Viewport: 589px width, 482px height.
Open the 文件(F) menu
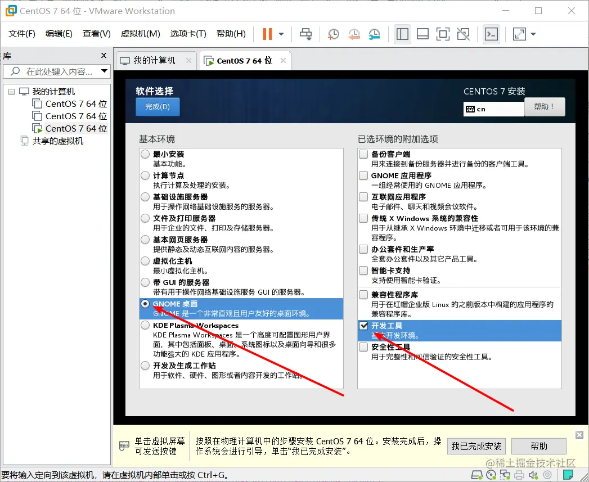click(x=22, y=34)
